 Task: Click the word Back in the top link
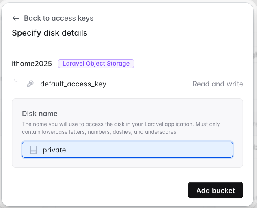[x=32, y=18]
